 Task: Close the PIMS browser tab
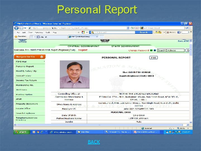click(x=97, y=37)
